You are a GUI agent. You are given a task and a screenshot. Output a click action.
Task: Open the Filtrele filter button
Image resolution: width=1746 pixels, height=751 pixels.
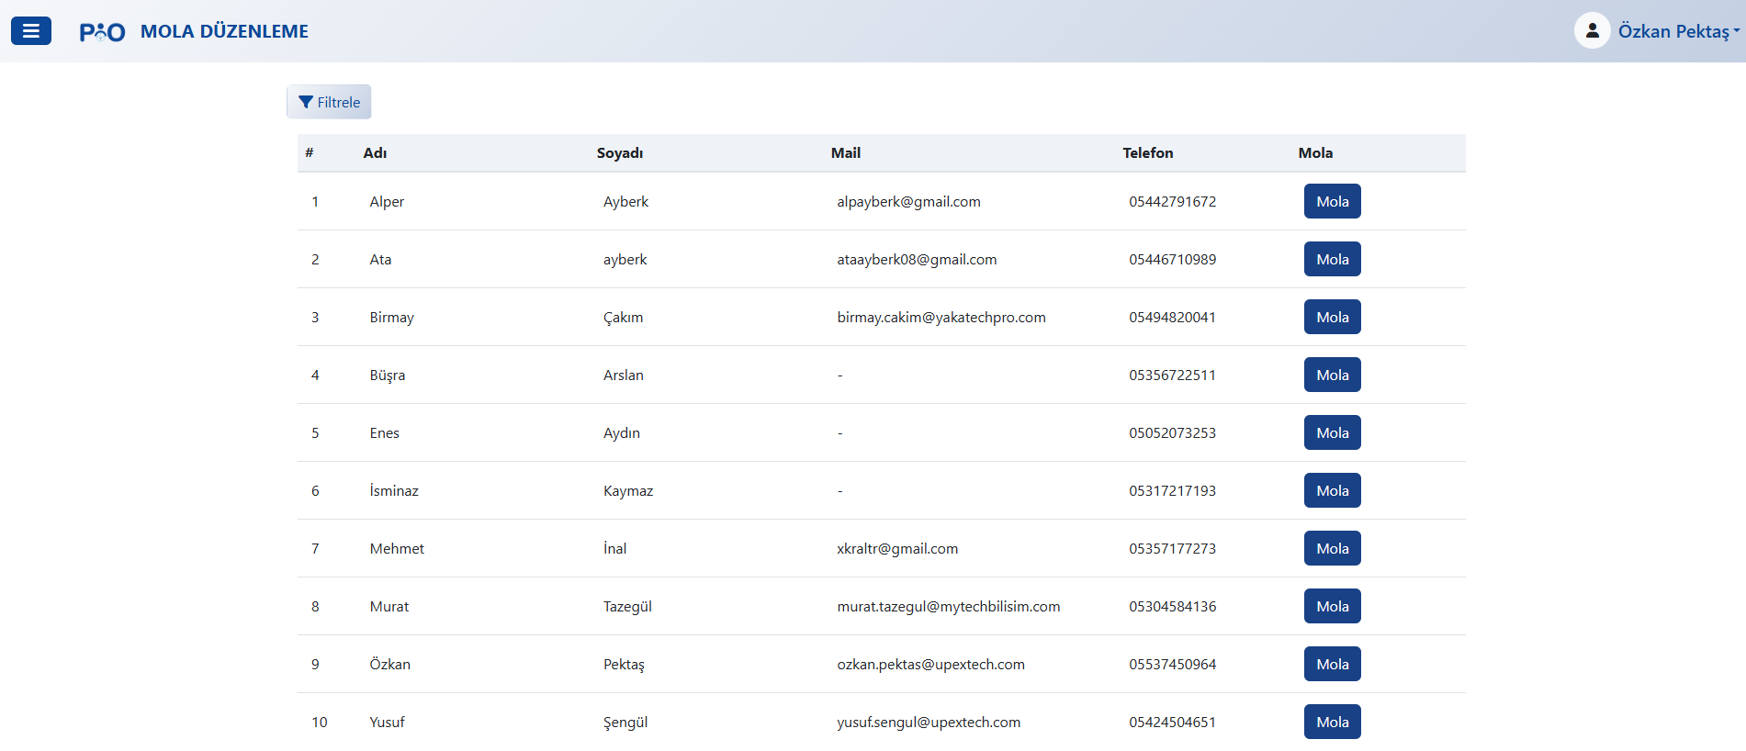[329, 102]
